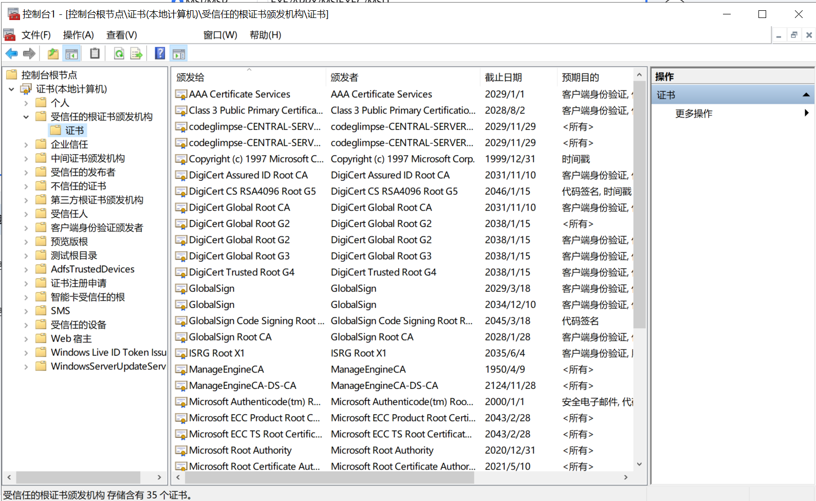Click the folder icon next to 企业信任
Viewport: 816px width, 501px height.
pyautogui.click(x=41, y=144)
